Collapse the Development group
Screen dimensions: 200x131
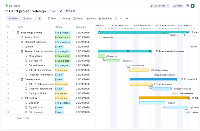pos(18,79)
